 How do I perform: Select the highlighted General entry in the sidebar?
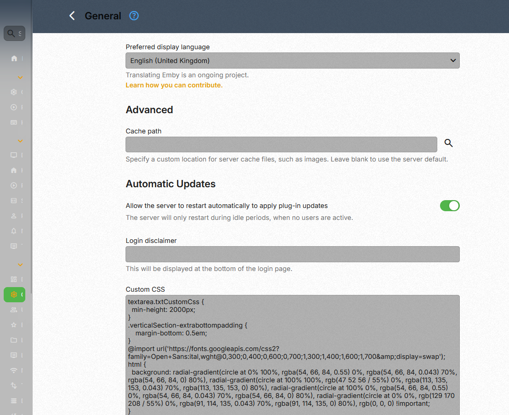coord(14,294)
